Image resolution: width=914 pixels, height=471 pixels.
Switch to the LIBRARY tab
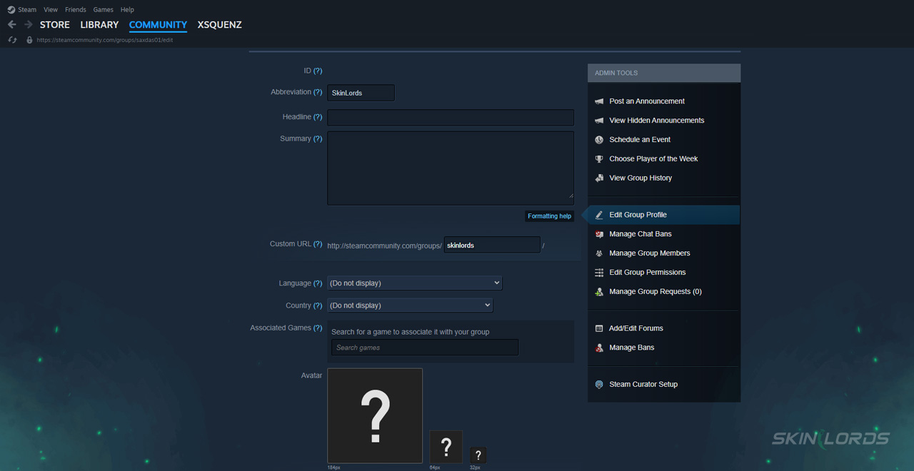pos(99,25)
